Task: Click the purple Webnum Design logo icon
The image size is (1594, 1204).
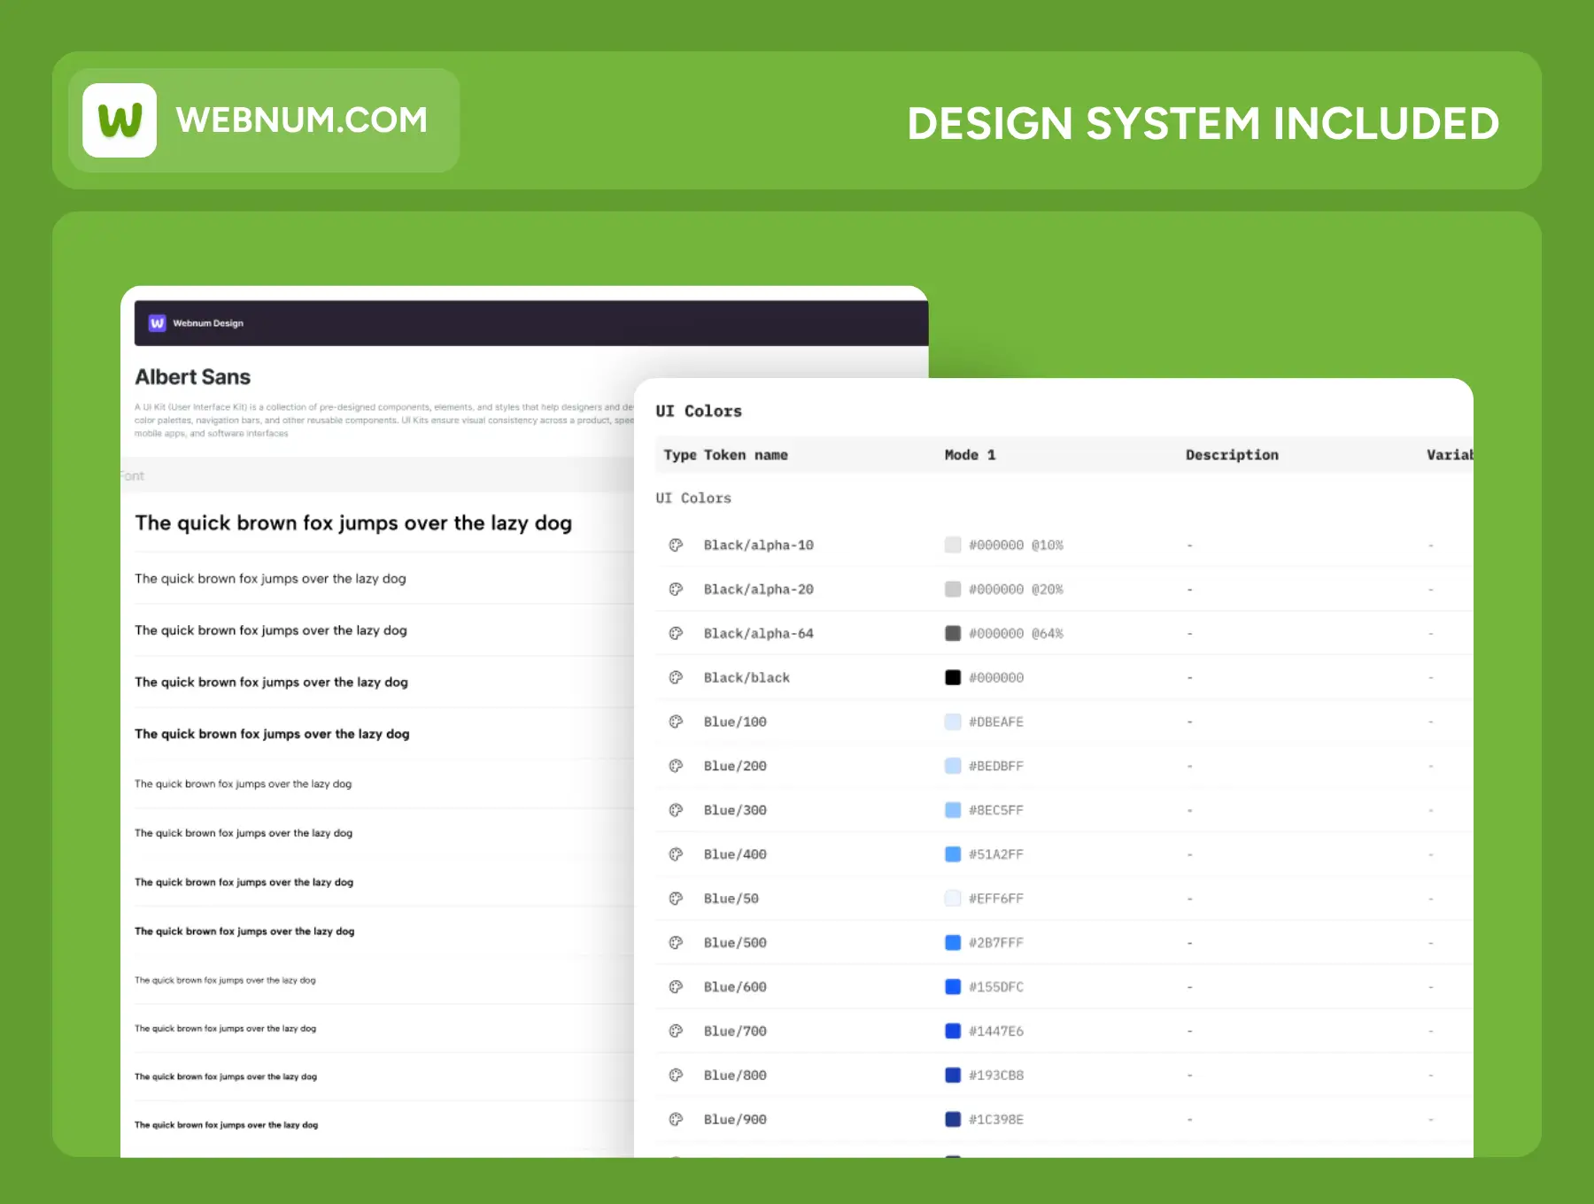Action: [x=157, y=323]
